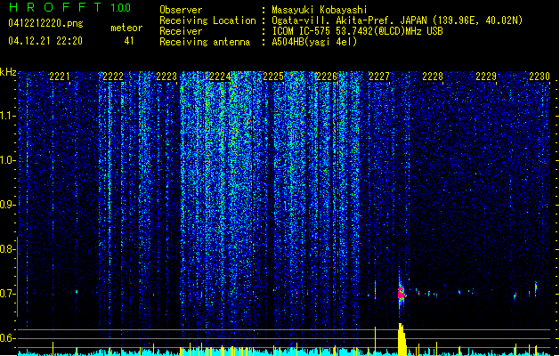Image resolution: width=560 pixels, height=356 pixels.
Task: Click the 0.6 kHz axis tick label
Action: [7, 338]
